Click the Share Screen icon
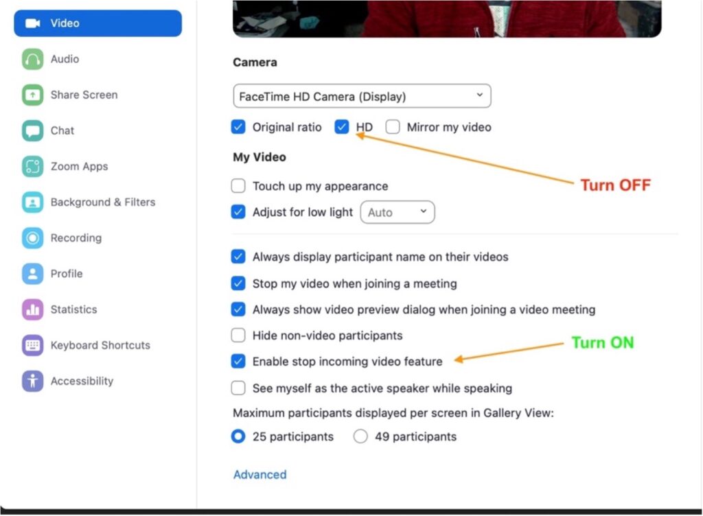703x516 pixels. 33,95
